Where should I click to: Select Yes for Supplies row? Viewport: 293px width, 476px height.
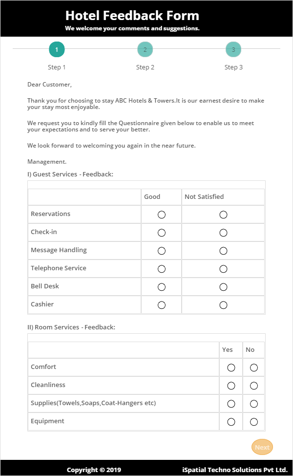click(x=231, y=404)
